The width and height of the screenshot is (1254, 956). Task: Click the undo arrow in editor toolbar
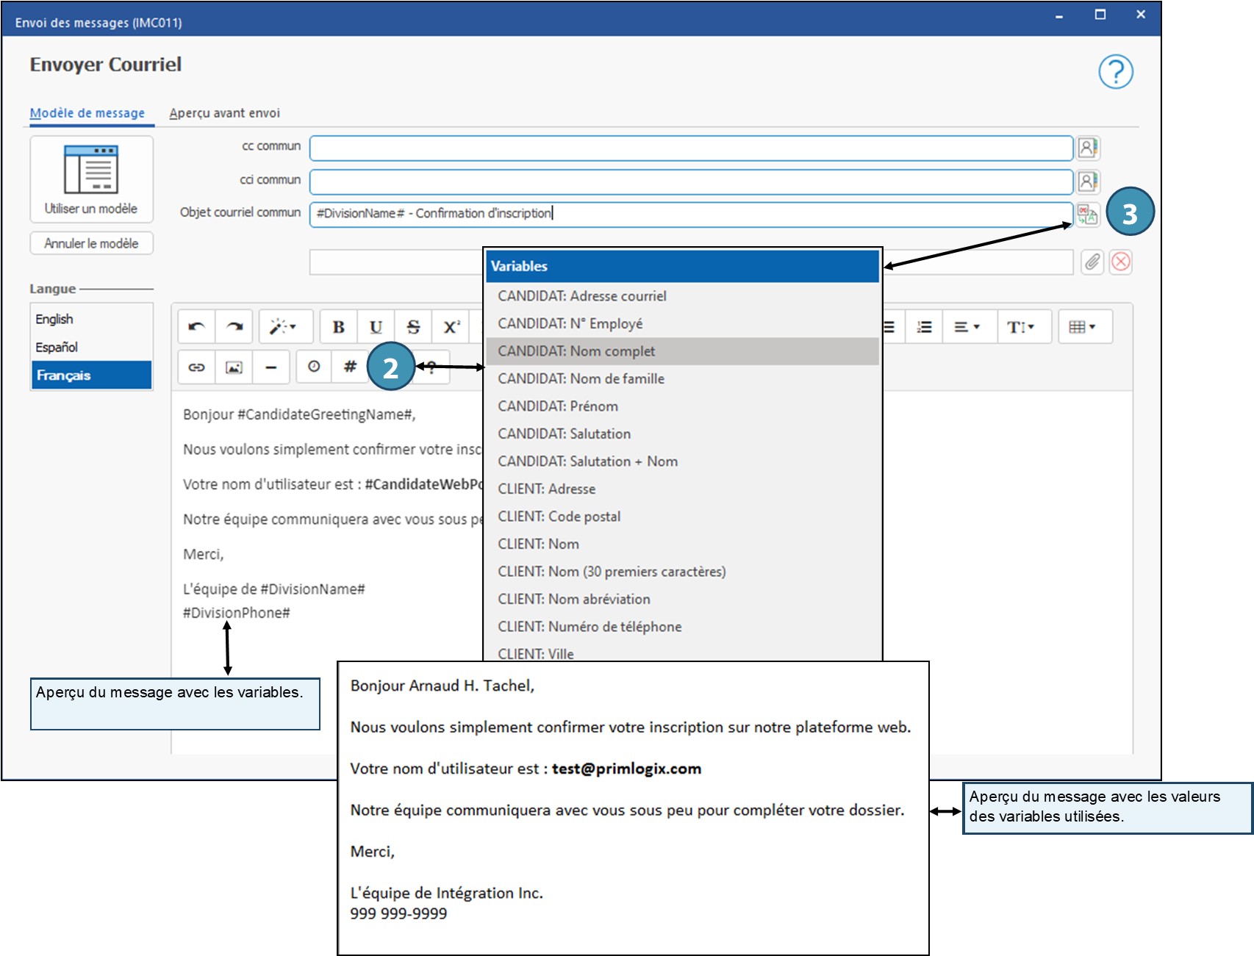(x=196, y=327)
